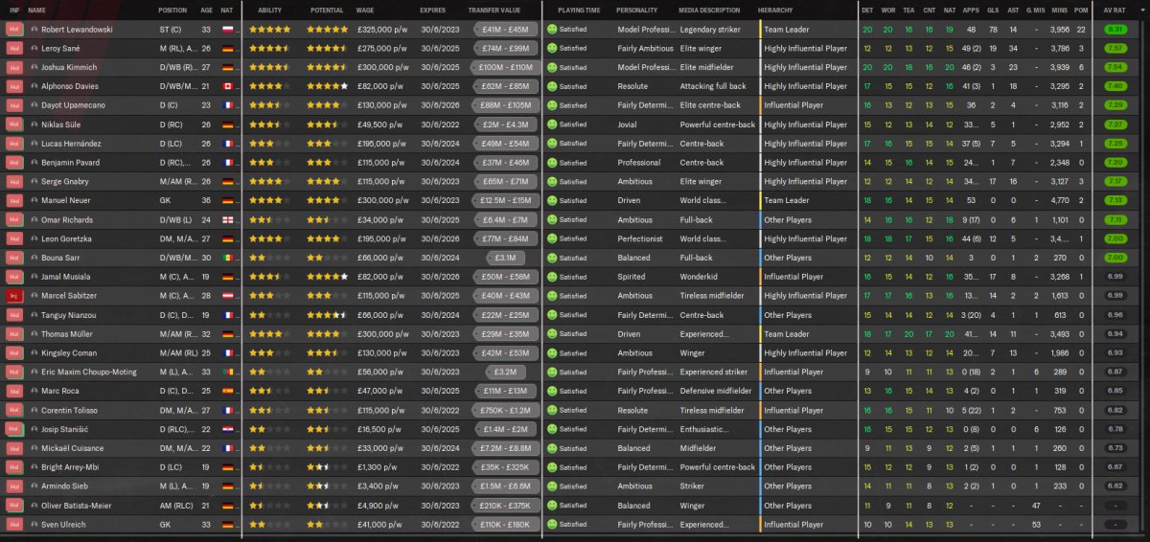
Task: Click the player silhouette icon beside Jamal Musiala
Action: click(x=34, y=277)
